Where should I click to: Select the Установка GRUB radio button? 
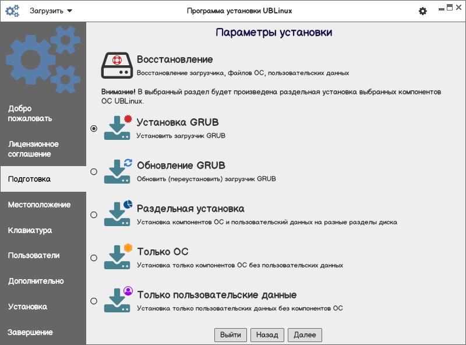pyautogui.click(x=94, y=128)
